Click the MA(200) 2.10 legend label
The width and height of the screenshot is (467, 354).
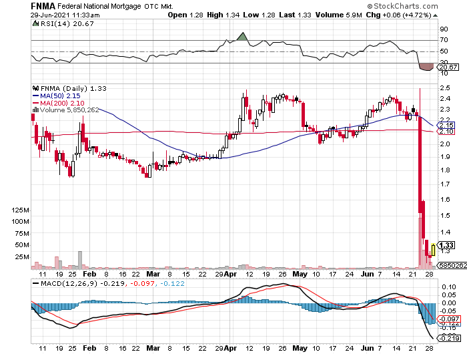[62, 103]
